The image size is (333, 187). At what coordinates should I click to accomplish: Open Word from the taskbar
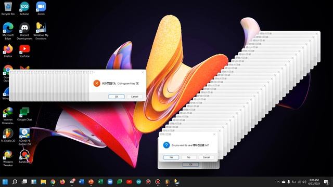[81, 182]
